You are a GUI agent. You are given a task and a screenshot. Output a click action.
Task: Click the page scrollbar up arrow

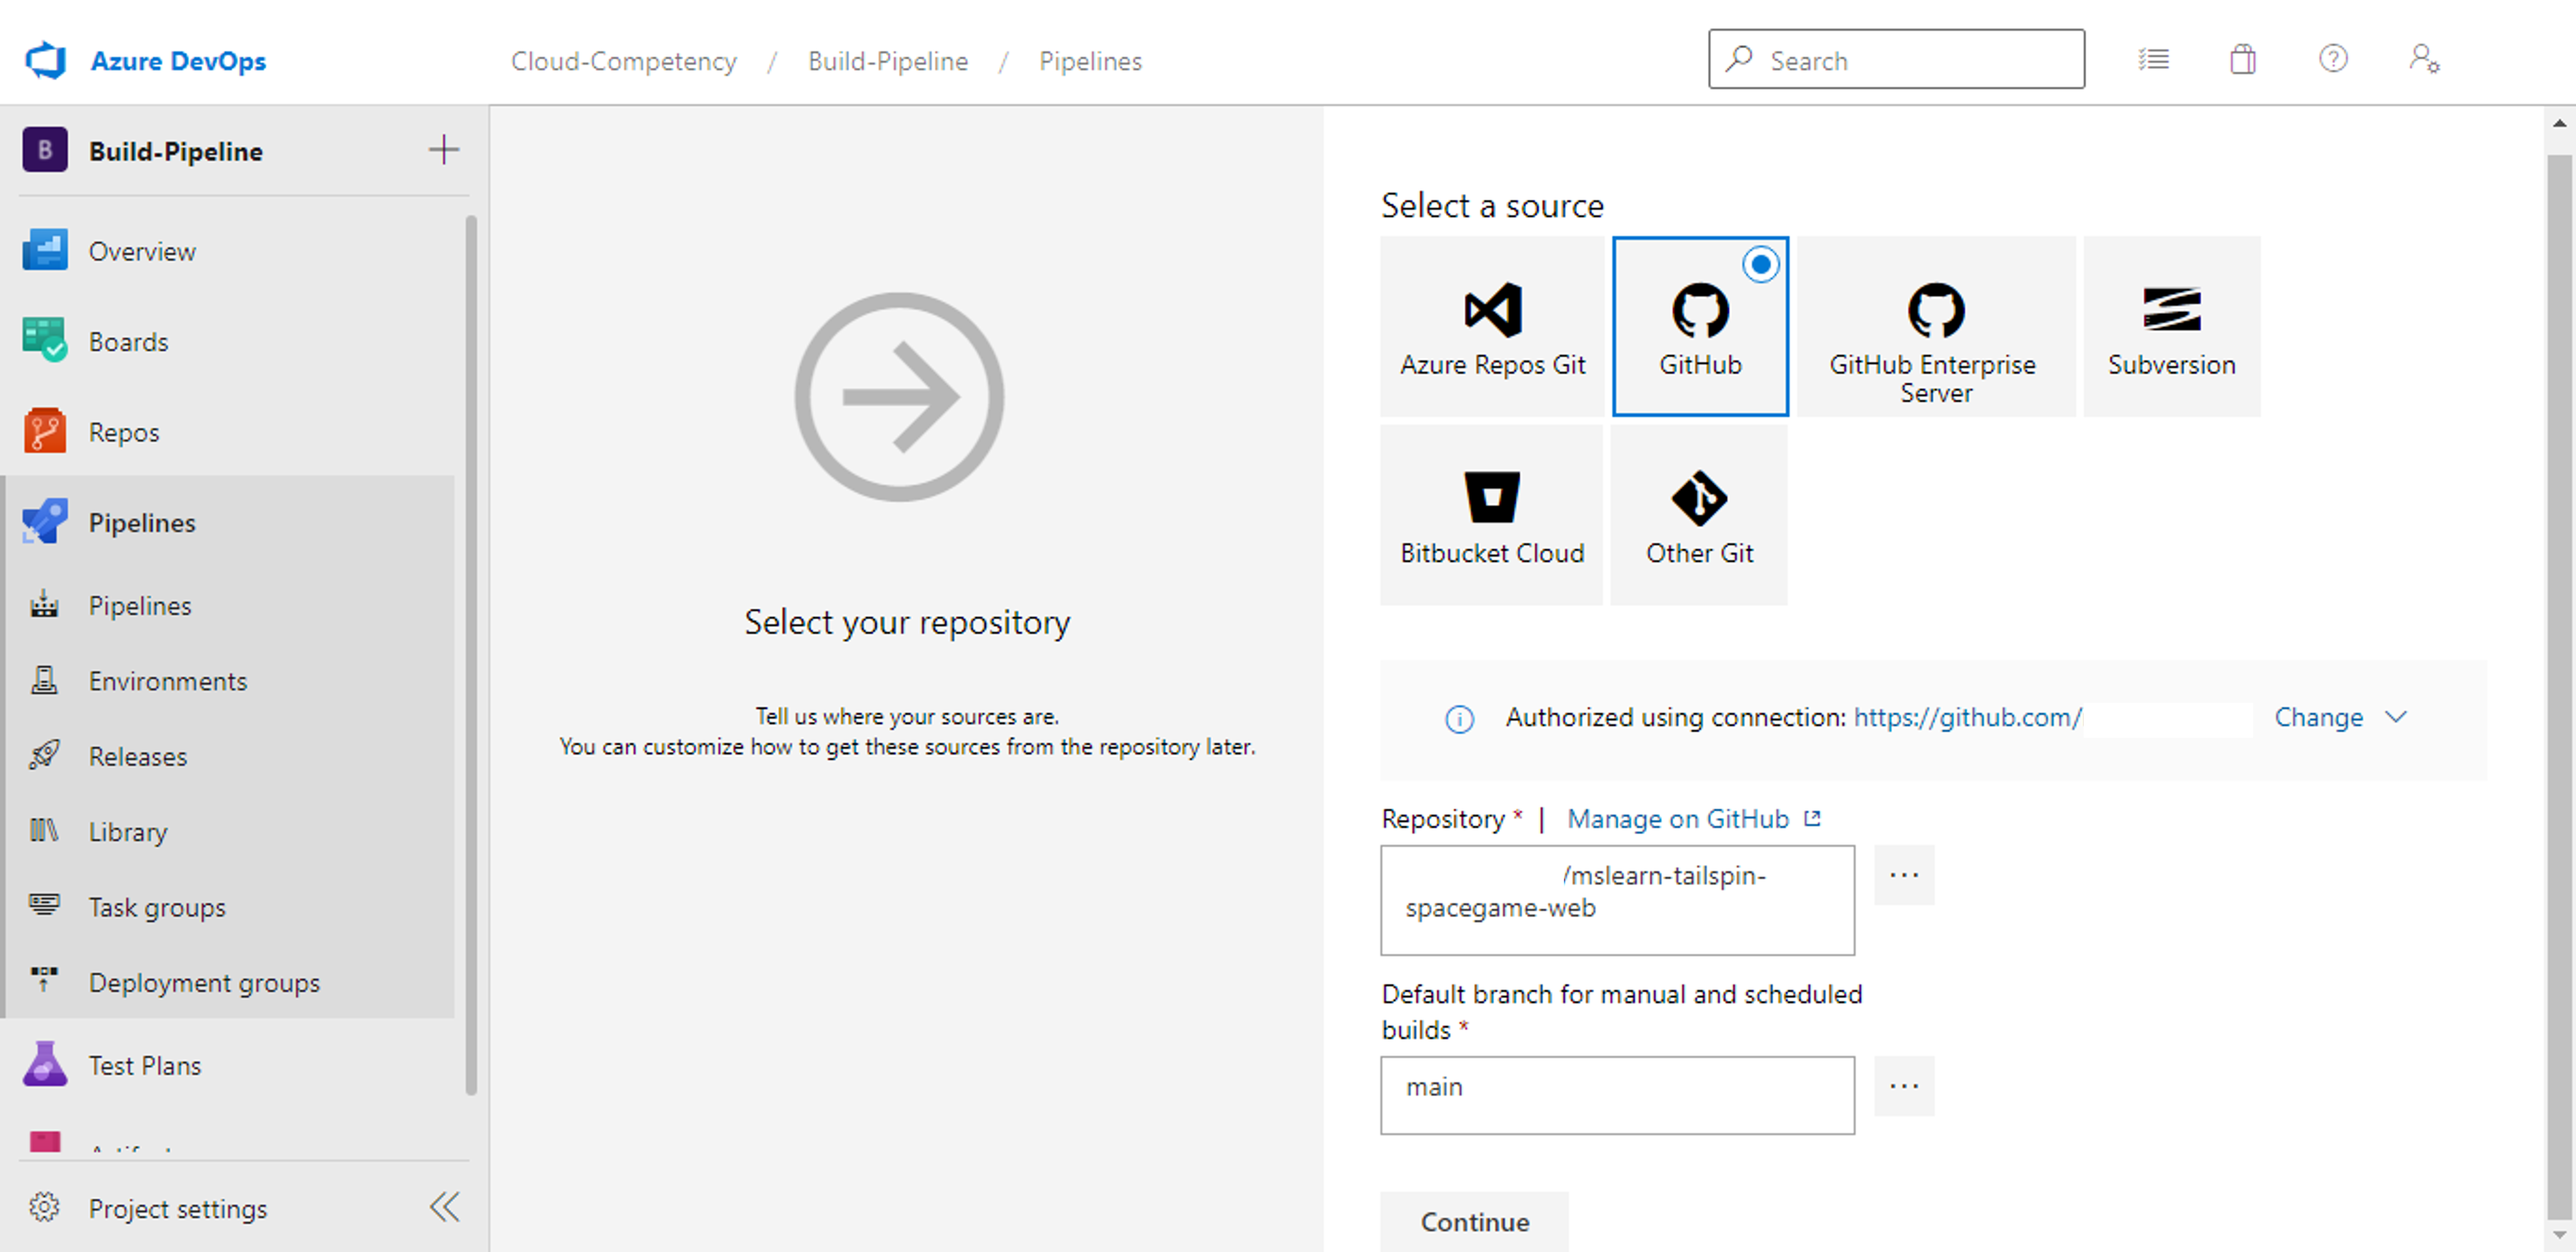[x=2559, y=124]
